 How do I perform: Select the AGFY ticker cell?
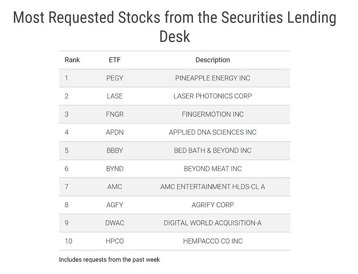tap(115, 205)
